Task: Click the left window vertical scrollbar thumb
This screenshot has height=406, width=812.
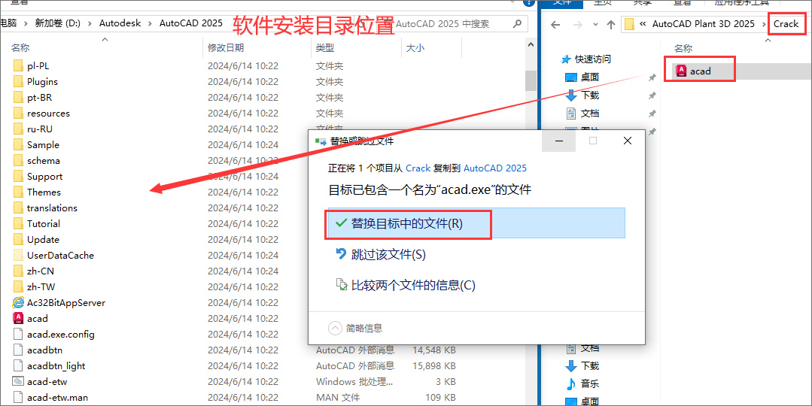Action: click(531, 80)
